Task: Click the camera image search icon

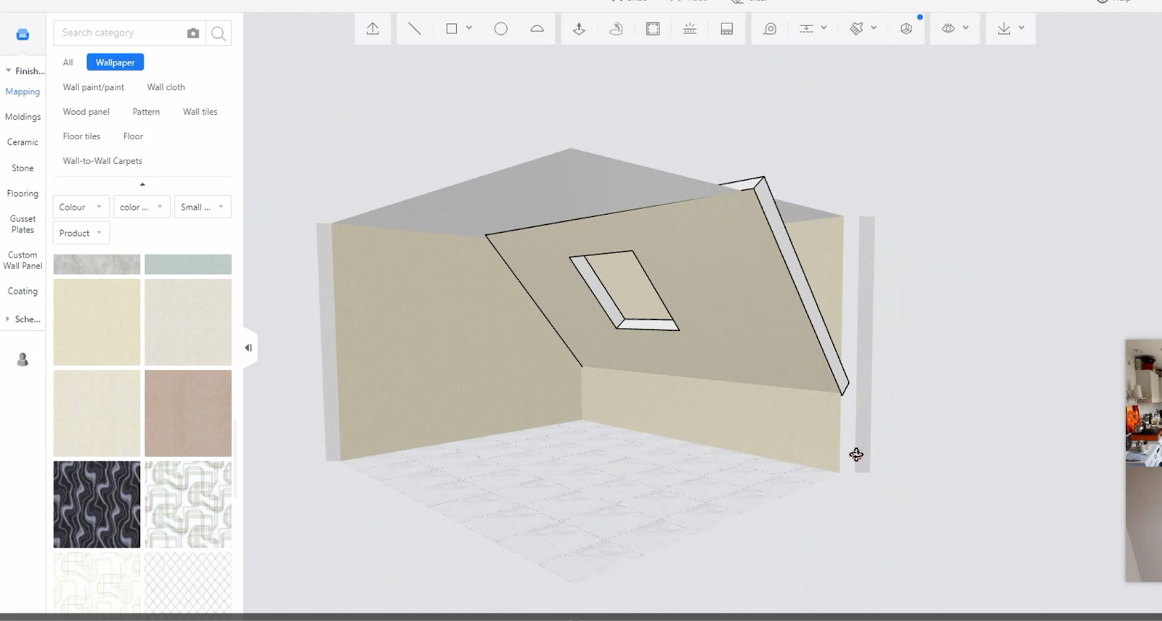Action: (x=193, y=33)
